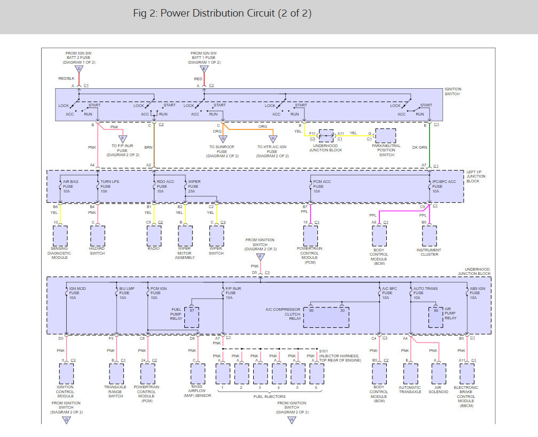The width and height of the screenshot is (538, 437).
Task: Select the Hazard Switch component box
Action: pyautogui.click(x=98, y=236)
